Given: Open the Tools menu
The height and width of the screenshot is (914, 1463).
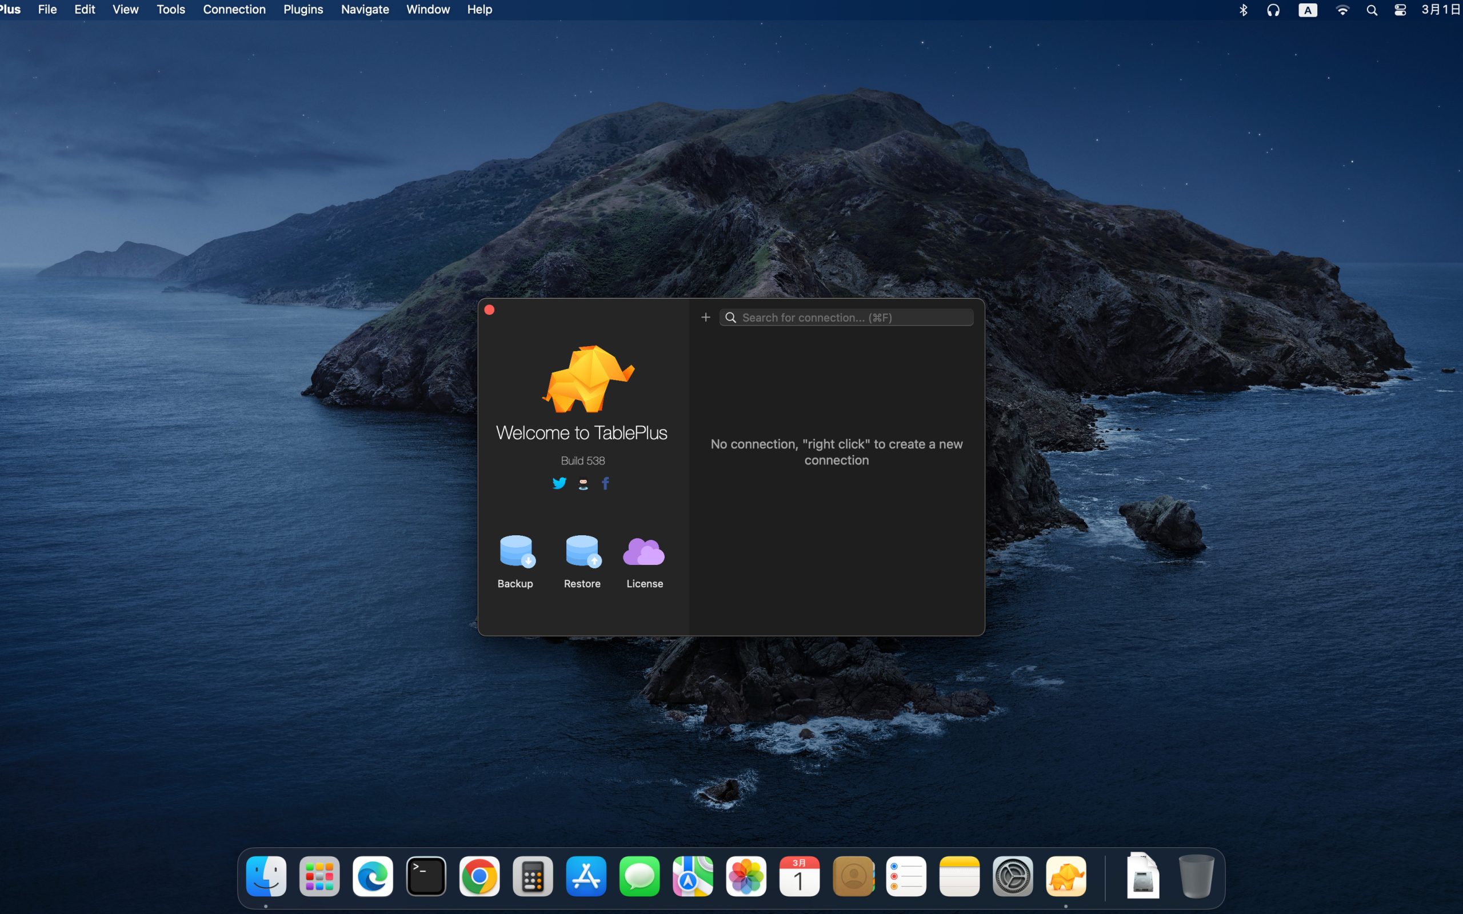Looking at the screenshot, I should (170, 10).
